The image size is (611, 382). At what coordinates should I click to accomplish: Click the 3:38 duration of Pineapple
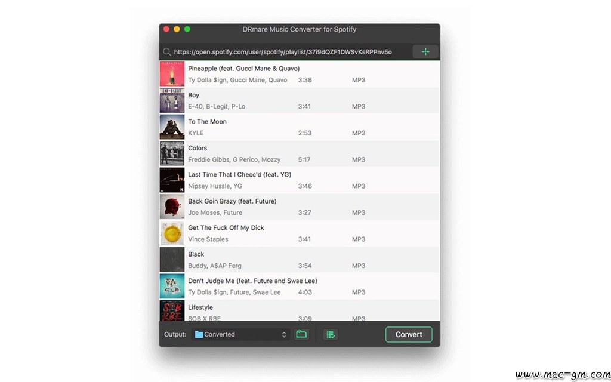(305, 80)
